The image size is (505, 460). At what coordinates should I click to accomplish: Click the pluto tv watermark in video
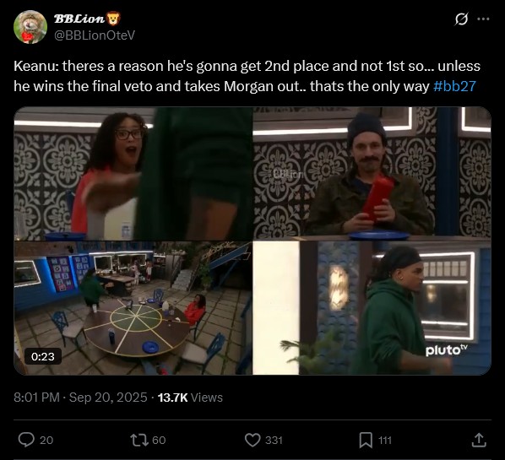point(447,350)
